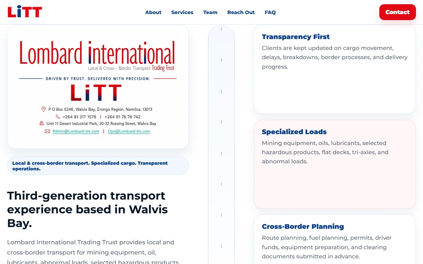Click the large LiTT logo in banner
Viewport: 423px width, 264px height.
[96, 93]
